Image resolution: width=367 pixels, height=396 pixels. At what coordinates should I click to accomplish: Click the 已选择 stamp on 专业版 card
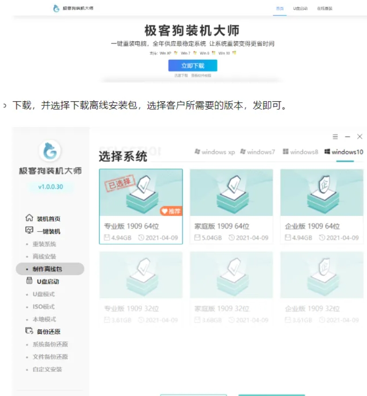[120, 183]
